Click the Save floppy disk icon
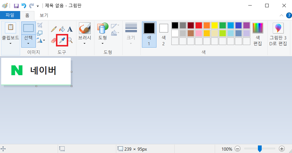 [x=16, y=6]
